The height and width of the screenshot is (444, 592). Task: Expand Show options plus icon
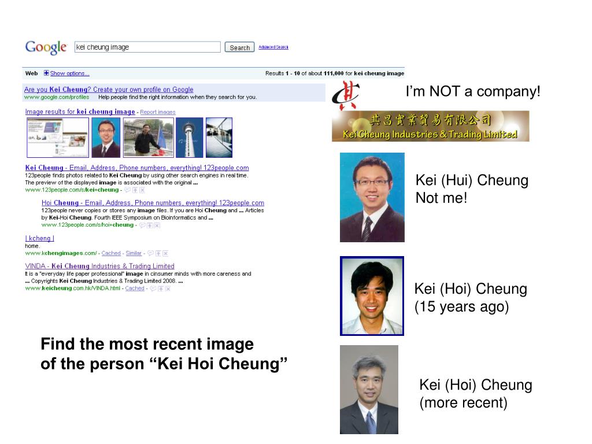click(46, 73)
